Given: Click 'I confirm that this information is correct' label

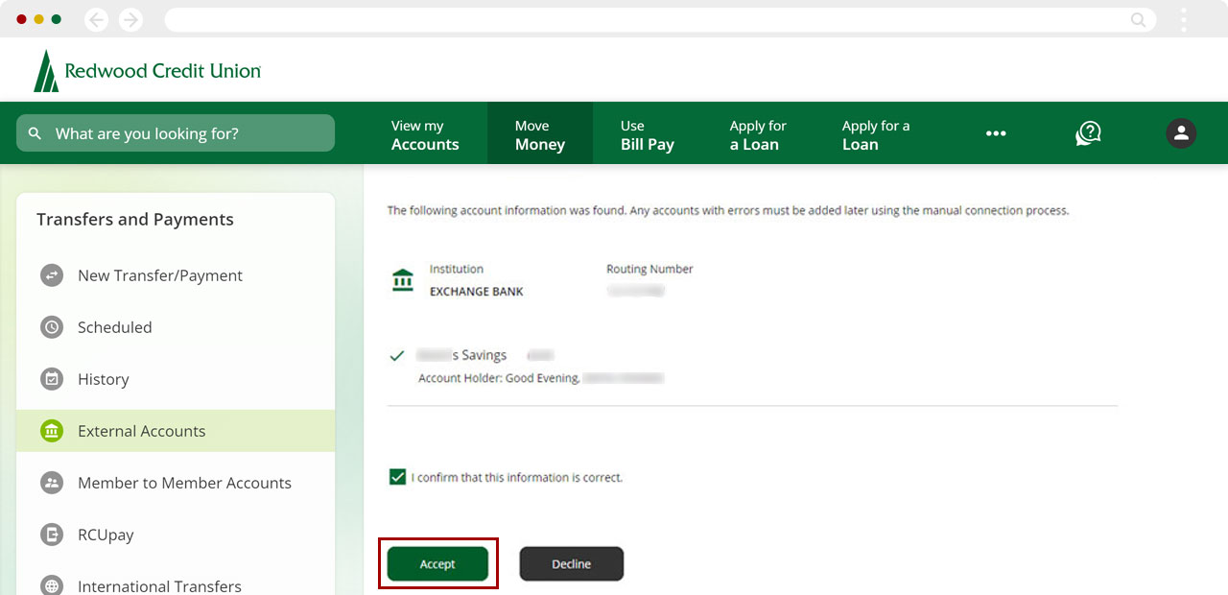Looking at the screenshot, I should pos(517,477).
